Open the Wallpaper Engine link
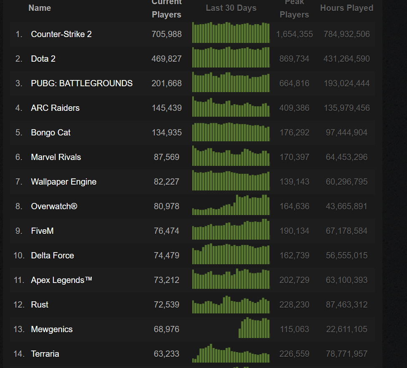This screenshot has width=407, height=368. click(63, 182)
